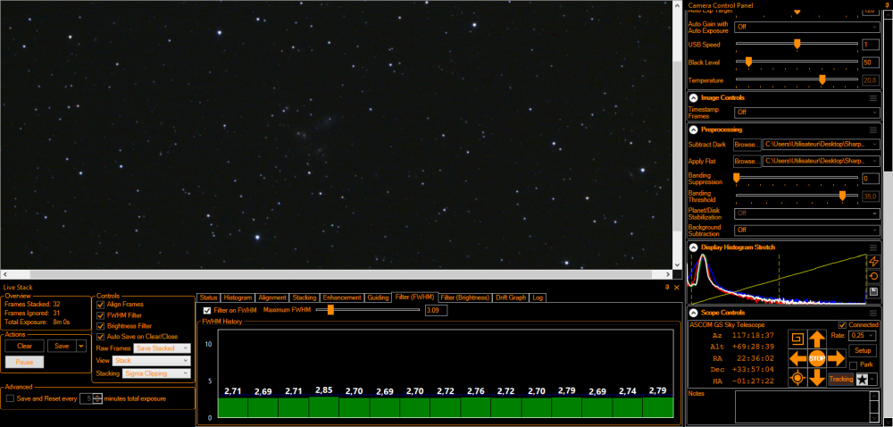893x427 pixels.
Task: Click the star icon beside Tracking
Action: tap(863, 380)
